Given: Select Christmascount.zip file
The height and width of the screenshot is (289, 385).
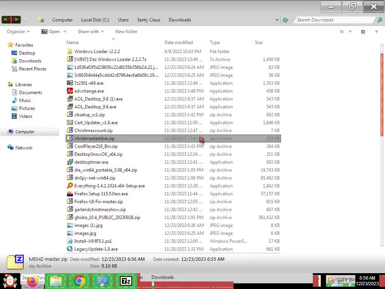Looking at the screenshot, I should 173,131.
